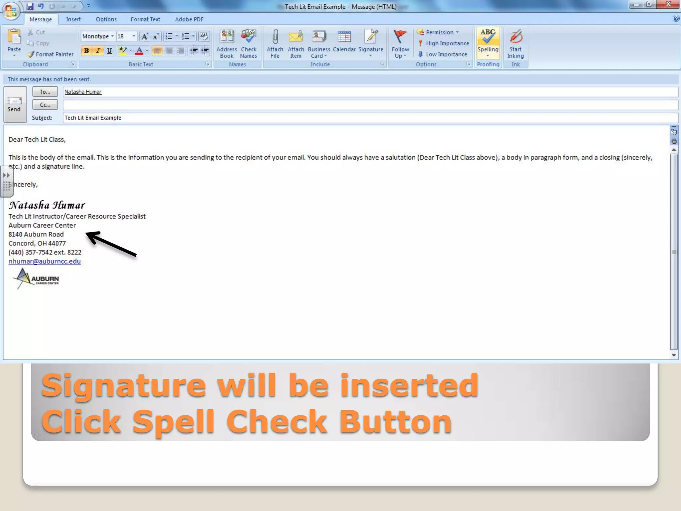681x511 pixels.
Task: Click the To... recipient button
Action: (45, 91)
